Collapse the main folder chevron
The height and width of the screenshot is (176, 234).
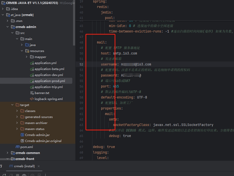pos(17,39)
